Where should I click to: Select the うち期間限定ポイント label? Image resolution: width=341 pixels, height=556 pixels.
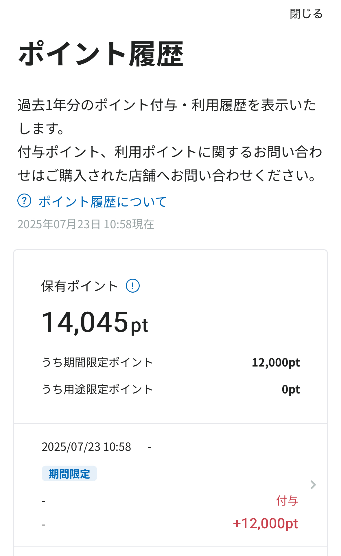point(97,362)
